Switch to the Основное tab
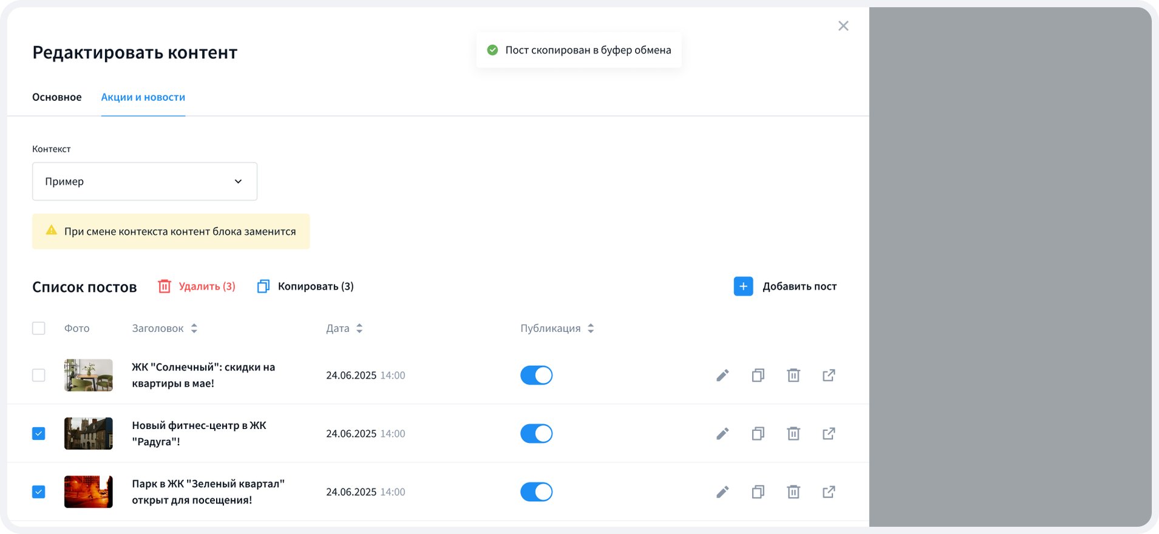This screenshot has width=1159, height=534. click(57, 97)
